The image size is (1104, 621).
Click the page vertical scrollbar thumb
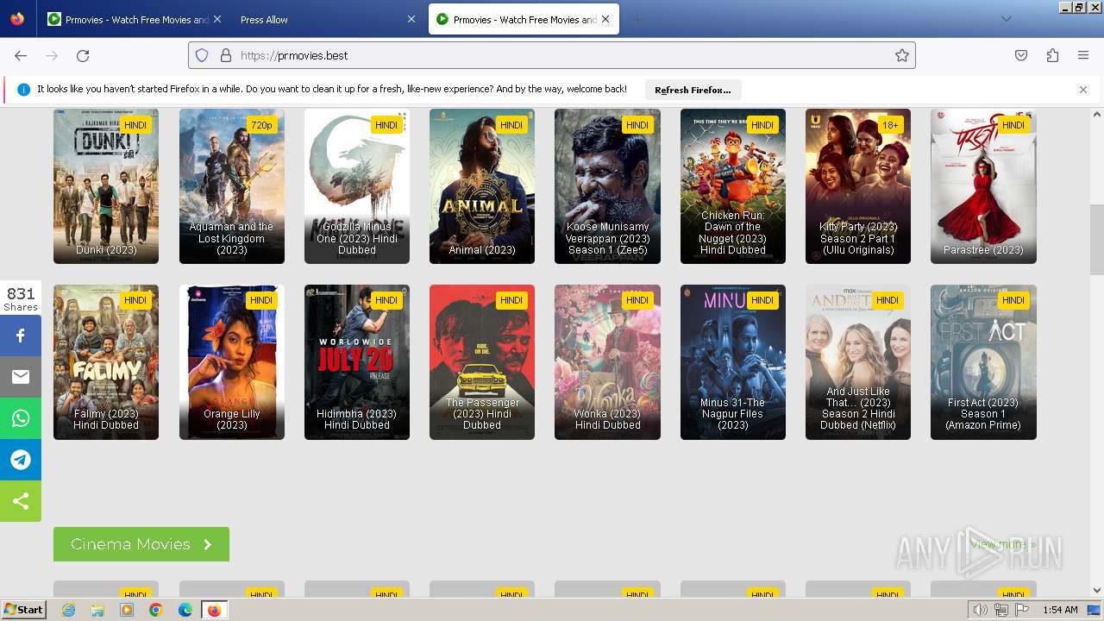[x=1097, y=239]
